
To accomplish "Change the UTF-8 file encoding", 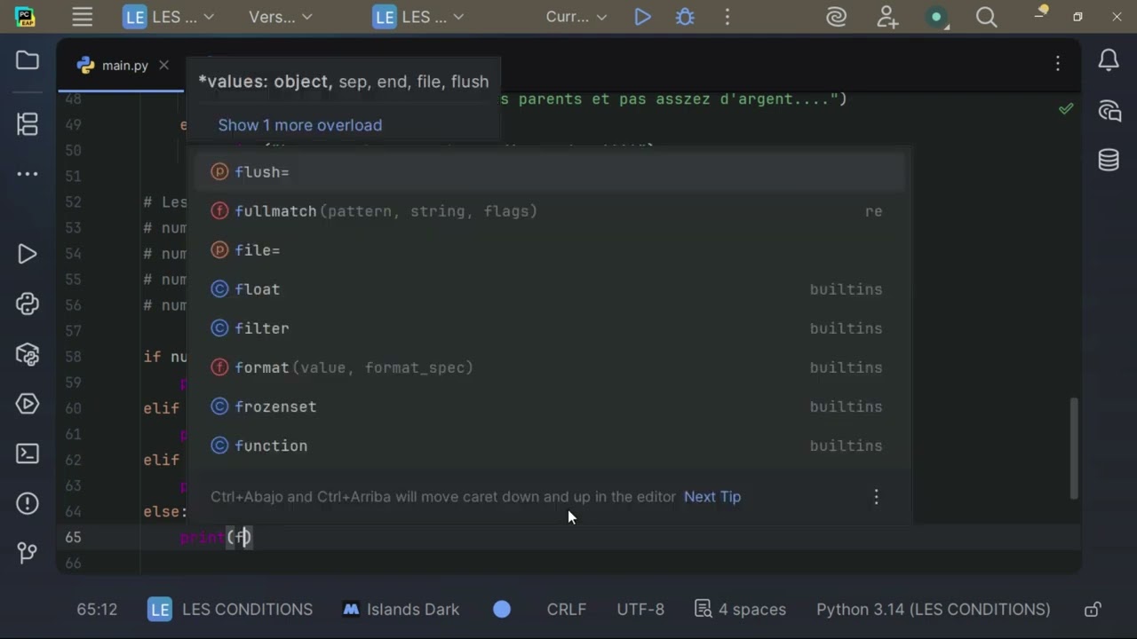I will (x=640, y=610).
